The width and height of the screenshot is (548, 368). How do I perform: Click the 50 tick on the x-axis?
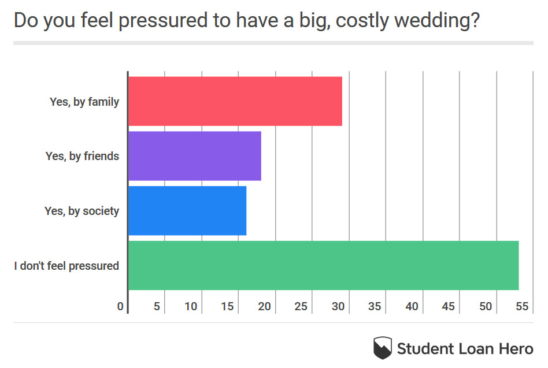tap(485, 306)
